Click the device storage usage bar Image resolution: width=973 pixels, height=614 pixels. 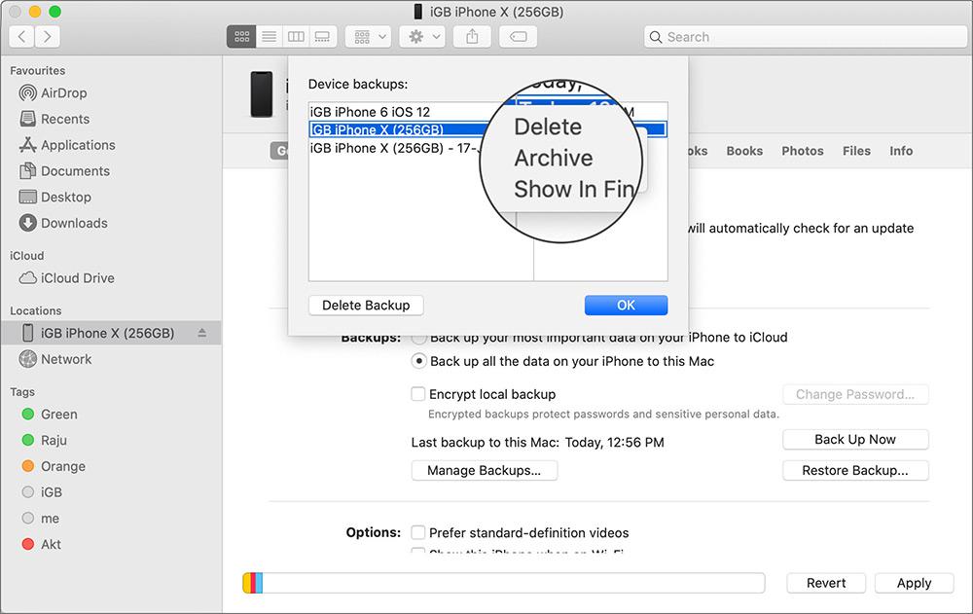[503, 583]
